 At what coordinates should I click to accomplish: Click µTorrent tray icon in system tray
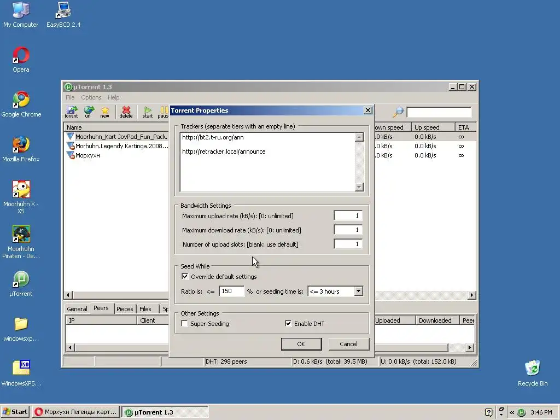(521, 412)
